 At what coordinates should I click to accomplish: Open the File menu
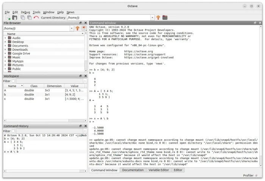coord(7,12)
